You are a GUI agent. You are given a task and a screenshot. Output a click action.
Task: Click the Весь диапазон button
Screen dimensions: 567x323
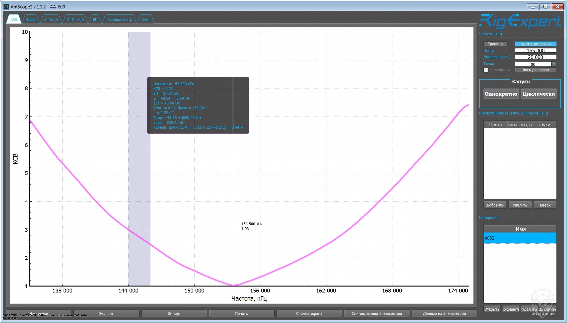coord(535,70)
